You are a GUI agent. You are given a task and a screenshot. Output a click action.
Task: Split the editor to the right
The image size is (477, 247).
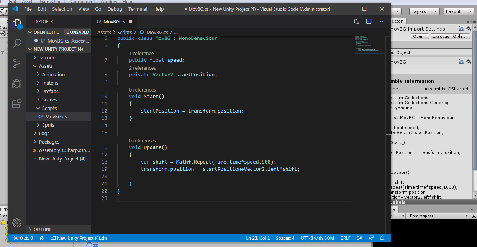pos(369,21)
